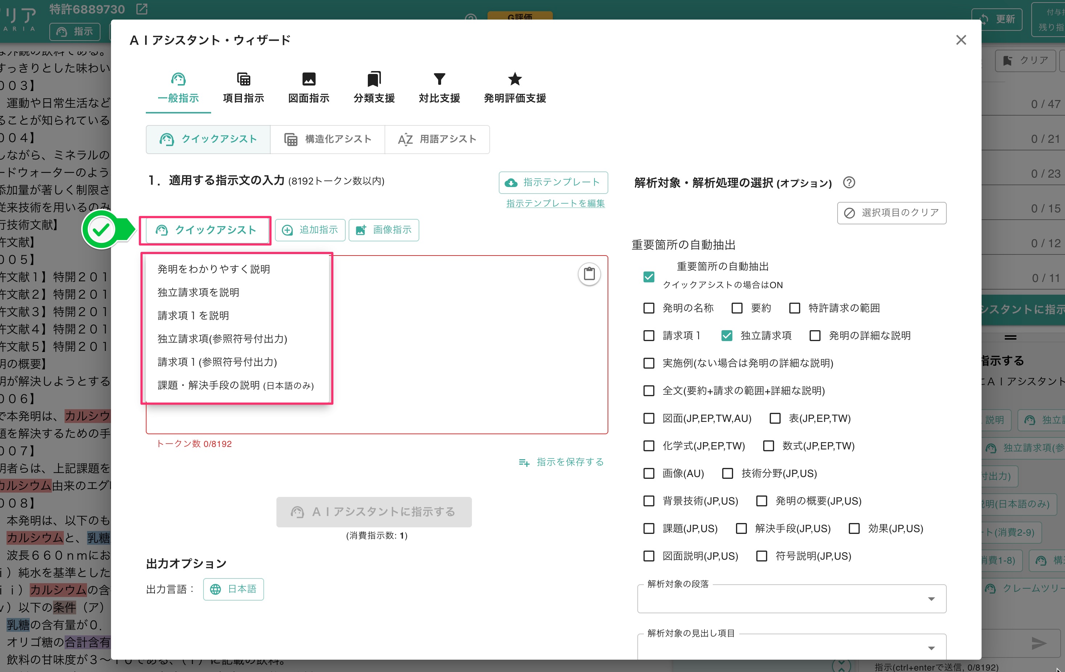
Task: Expand 解析対象の見出し項目 dropdown
Action: pyautogui.click(x=791, y=648)
